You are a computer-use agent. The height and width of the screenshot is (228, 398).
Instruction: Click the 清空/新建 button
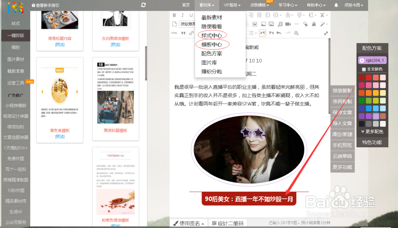342,134
